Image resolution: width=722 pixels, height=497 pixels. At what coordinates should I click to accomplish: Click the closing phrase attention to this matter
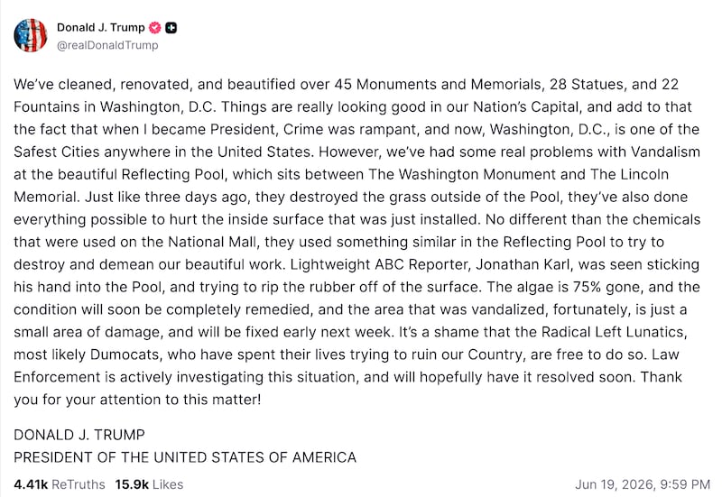(x=179, y=400)
